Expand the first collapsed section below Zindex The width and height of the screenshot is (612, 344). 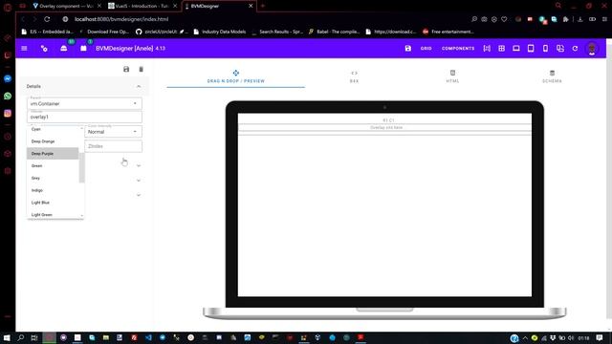pos(139,165)
